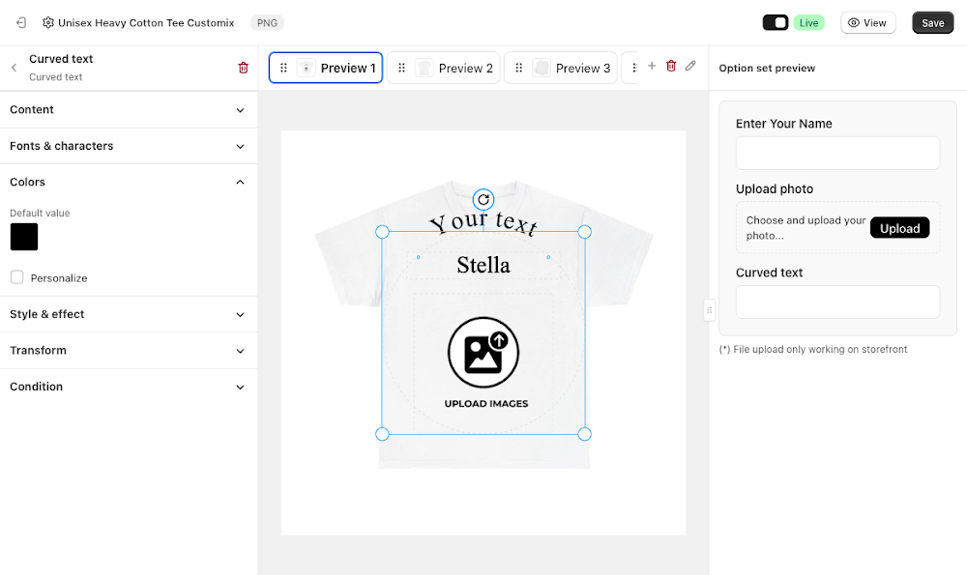Toggle the Live status switch
The image size is (967, 575).
tap(776, 23)
